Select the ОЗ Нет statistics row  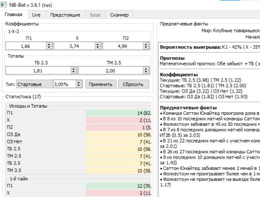(79, 142)
